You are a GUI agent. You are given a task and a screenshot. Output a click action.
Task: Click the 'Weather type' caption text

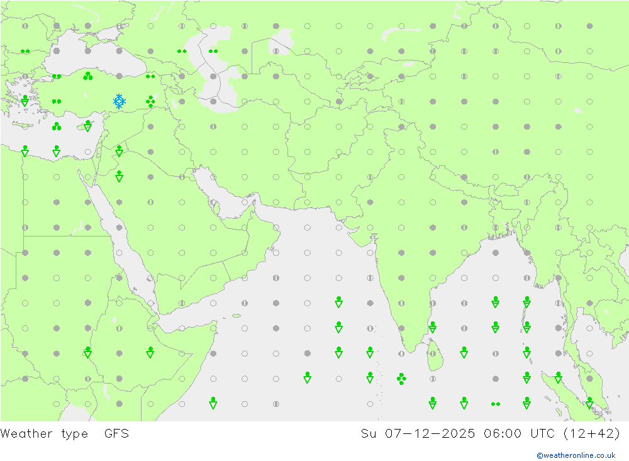(x=44, y=434)
